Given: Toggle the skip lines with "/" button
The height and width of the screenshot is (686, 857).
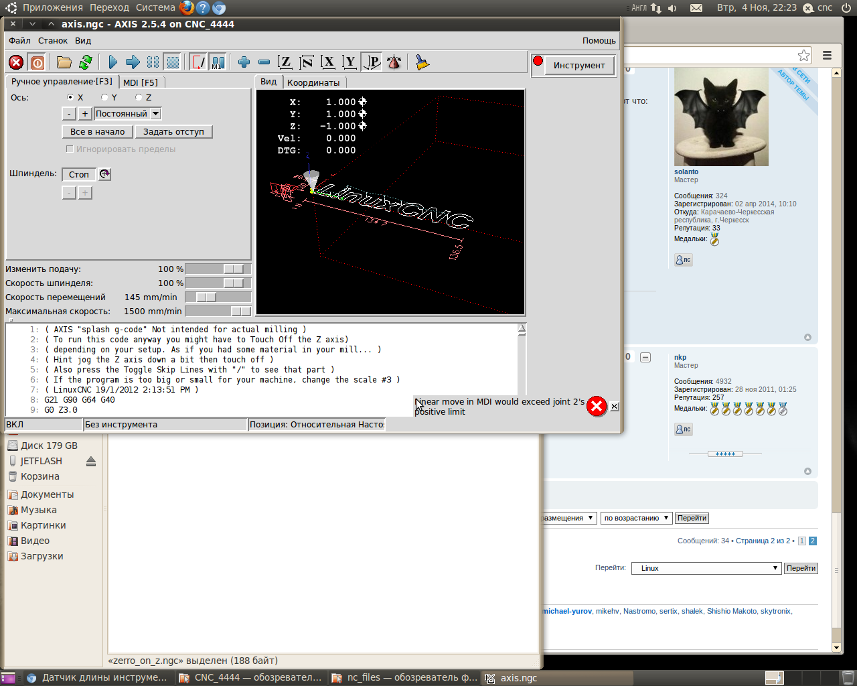Looking at the screenshot, I should point(199,62).
